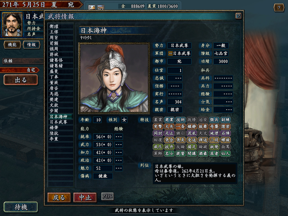The height and width of the screenshot is (216, 288).
Task: Click the 仙人 skill badge
Action: pyautogui.click(x=226, y=153)
